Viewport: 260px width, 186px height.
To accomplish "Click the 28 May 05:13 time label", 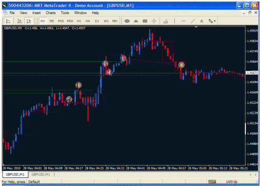I will [x=218, y=168].
